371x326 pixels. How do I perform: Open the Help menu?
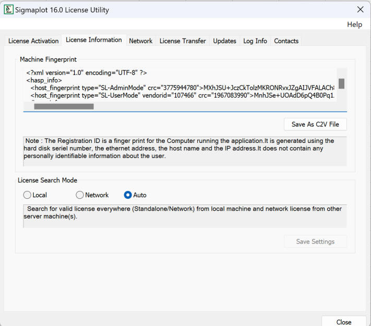point(354,25)
